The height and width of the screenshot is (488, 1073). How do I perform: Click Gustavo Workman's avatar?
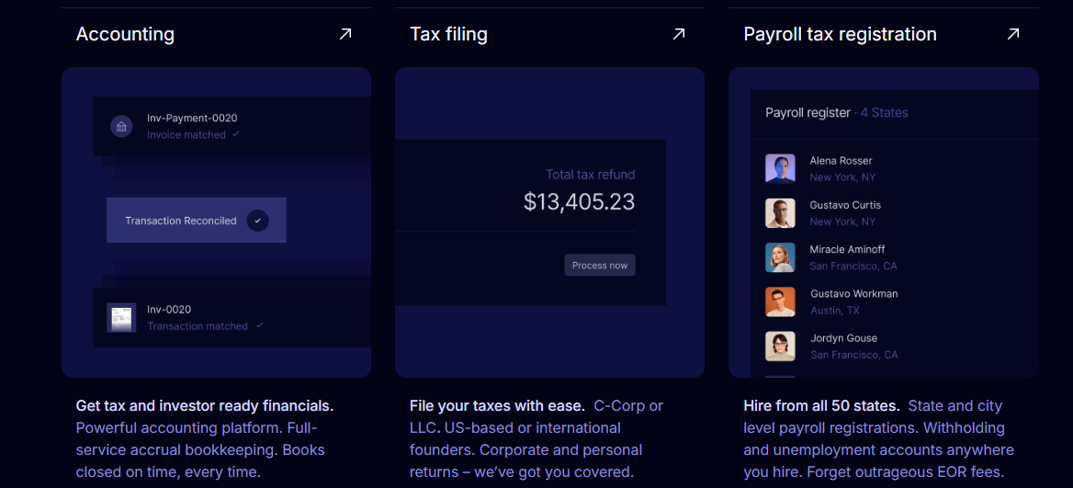pos(780,301)
